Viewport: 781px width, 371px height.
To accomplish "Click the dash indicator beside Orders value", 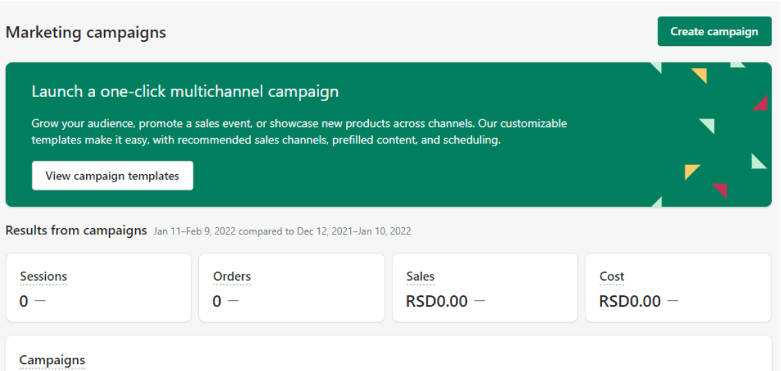I will pyautogui.click(x=233, y=301).
